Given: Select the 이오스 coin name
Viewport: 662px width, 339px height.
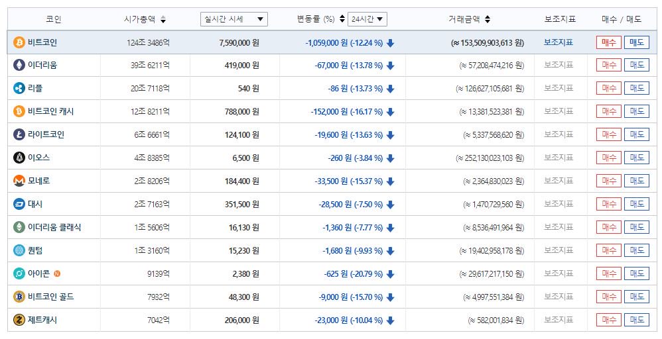Looking at the screenshot, I should click(x=38, y=158).
